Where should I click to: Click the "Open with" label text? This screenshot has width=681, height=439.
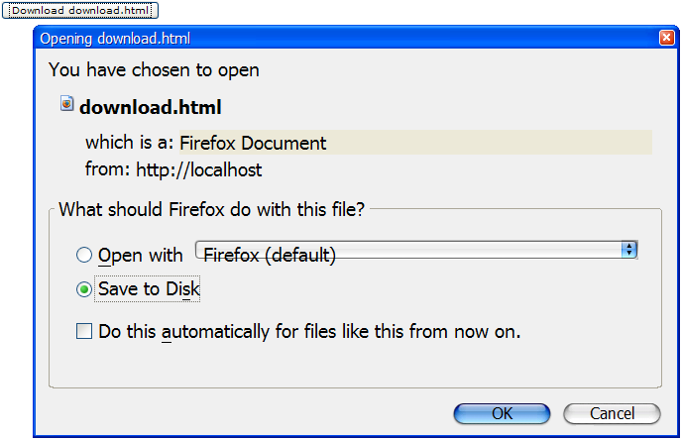point(140,256)
